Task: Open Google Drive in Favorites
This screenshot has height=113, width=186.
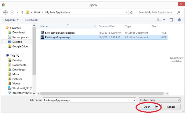Action: [x=20, y=46]
